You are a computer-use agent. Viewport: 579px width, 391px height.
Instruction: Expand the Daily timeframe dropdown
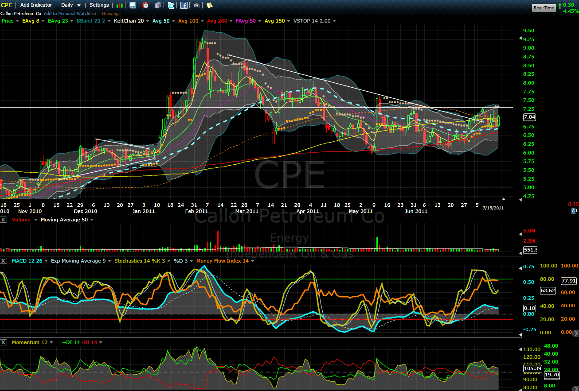71,5
